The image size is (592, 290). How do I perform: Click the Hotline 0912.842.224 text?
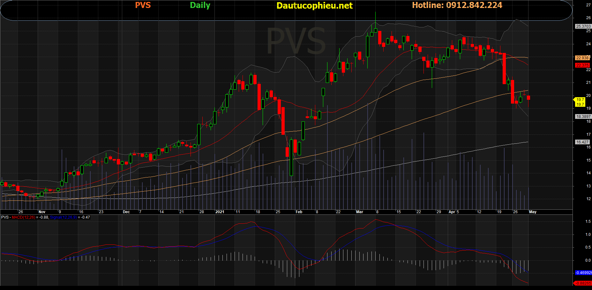pyautogui.click(x=457, y=5)
